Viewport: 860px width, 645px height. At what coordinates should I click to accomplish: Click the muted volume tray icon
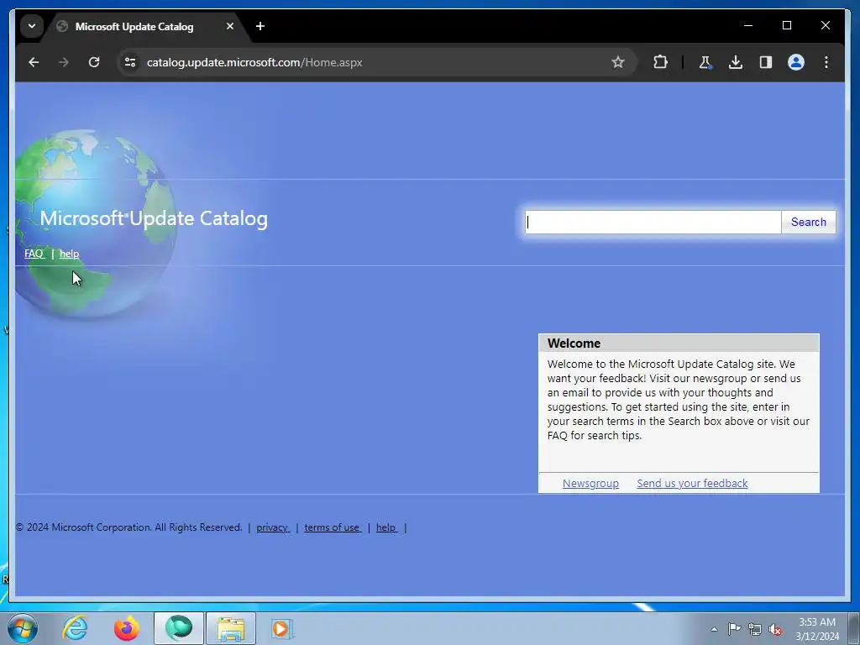point(775,629)
